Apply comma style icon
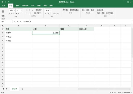Screen dimensions: 133x94 (x=51, y=14)
